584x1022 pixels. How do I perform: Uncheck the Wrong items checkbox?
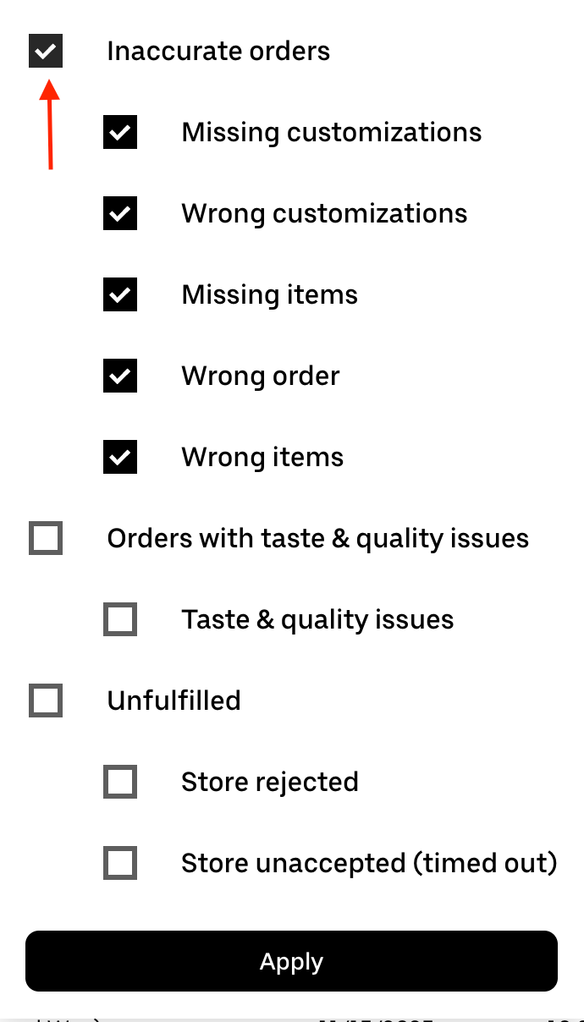119,457
